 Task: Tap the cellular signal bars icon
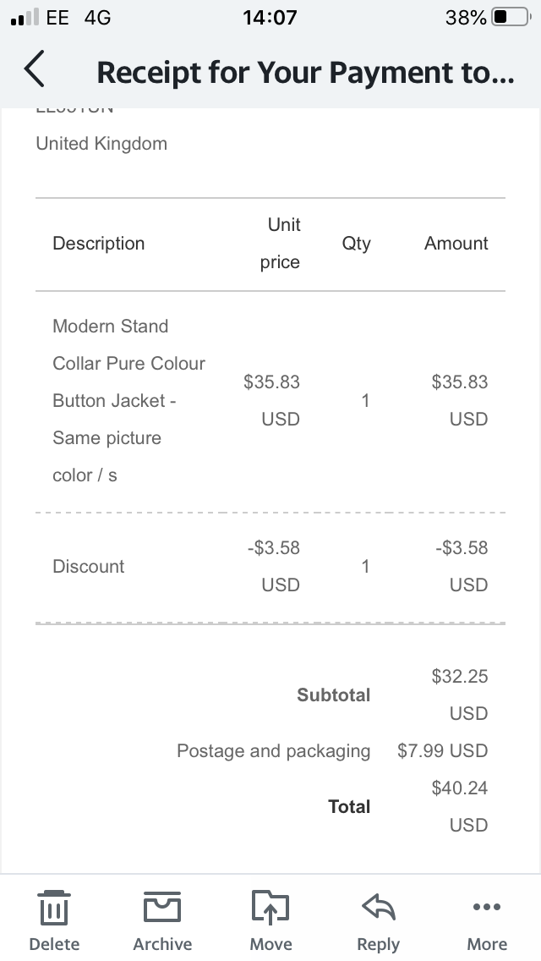pyautogui.click(x=25, y=18)
